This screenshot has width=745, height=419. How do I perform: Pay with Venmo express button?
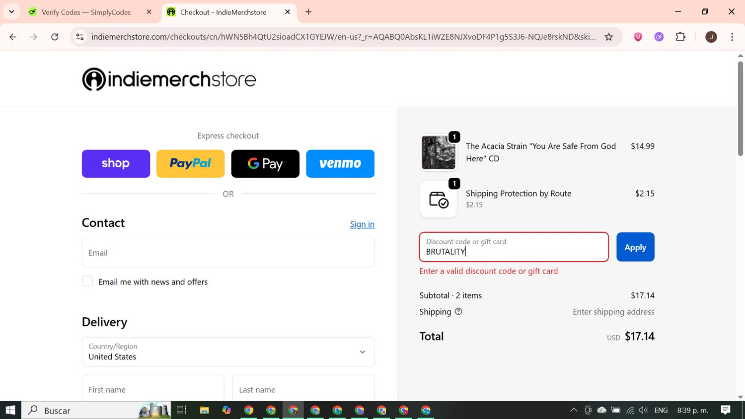coord(340,164)
